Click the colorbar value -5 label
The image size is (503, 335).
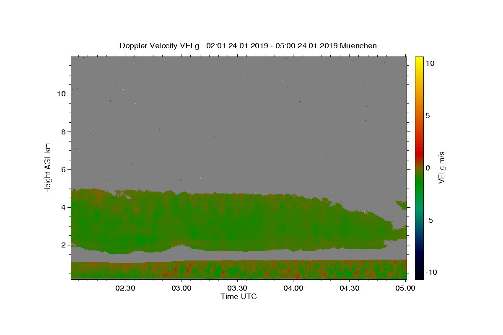coord(429,220)
